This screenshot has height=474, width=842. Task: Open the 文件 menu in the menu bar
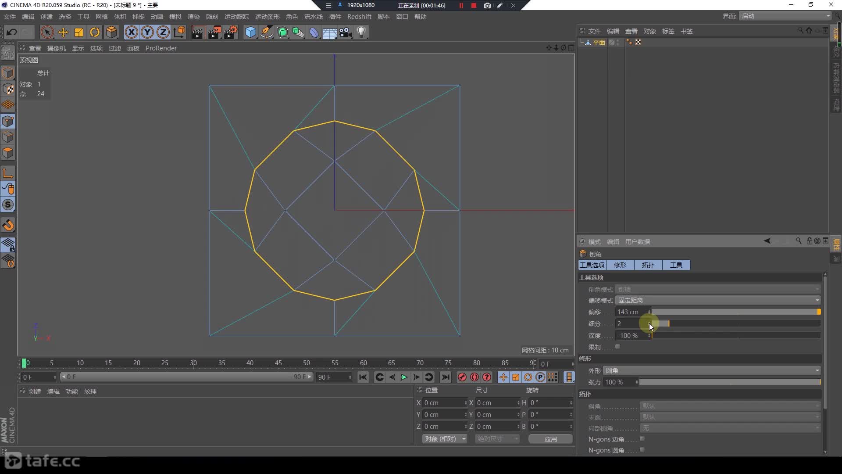click(x=10, y=17)
